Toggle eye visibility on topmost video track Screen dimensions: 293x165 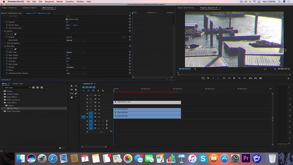point(99,95)
